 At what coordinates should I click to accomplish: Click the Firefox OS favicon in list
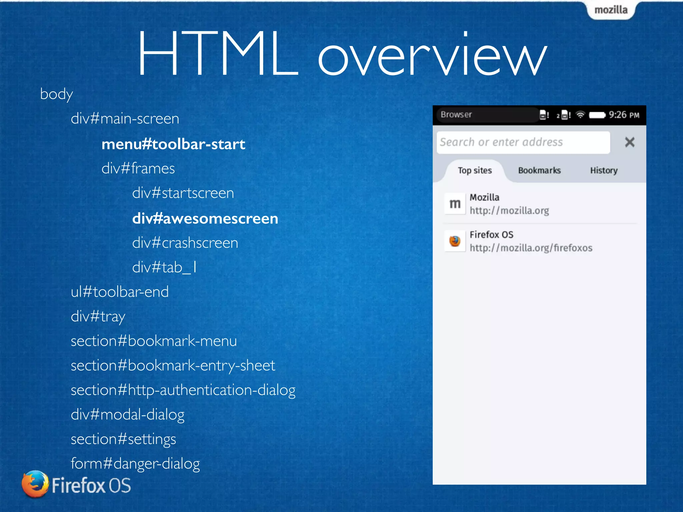coord(455,241)
